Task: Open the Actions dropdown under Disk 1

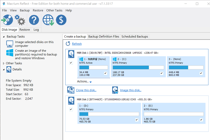Action: [x=84, y=82]
